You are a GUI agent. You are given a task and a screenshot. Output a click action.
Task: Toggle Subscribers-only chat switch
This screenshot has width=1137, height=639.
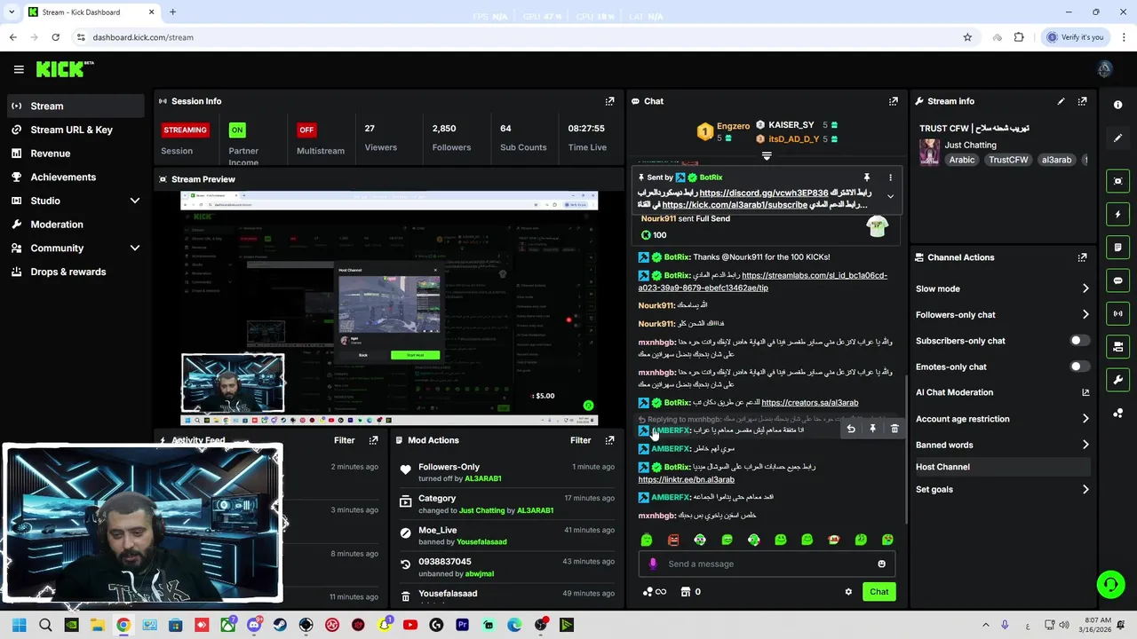[x=1079, y=341]
